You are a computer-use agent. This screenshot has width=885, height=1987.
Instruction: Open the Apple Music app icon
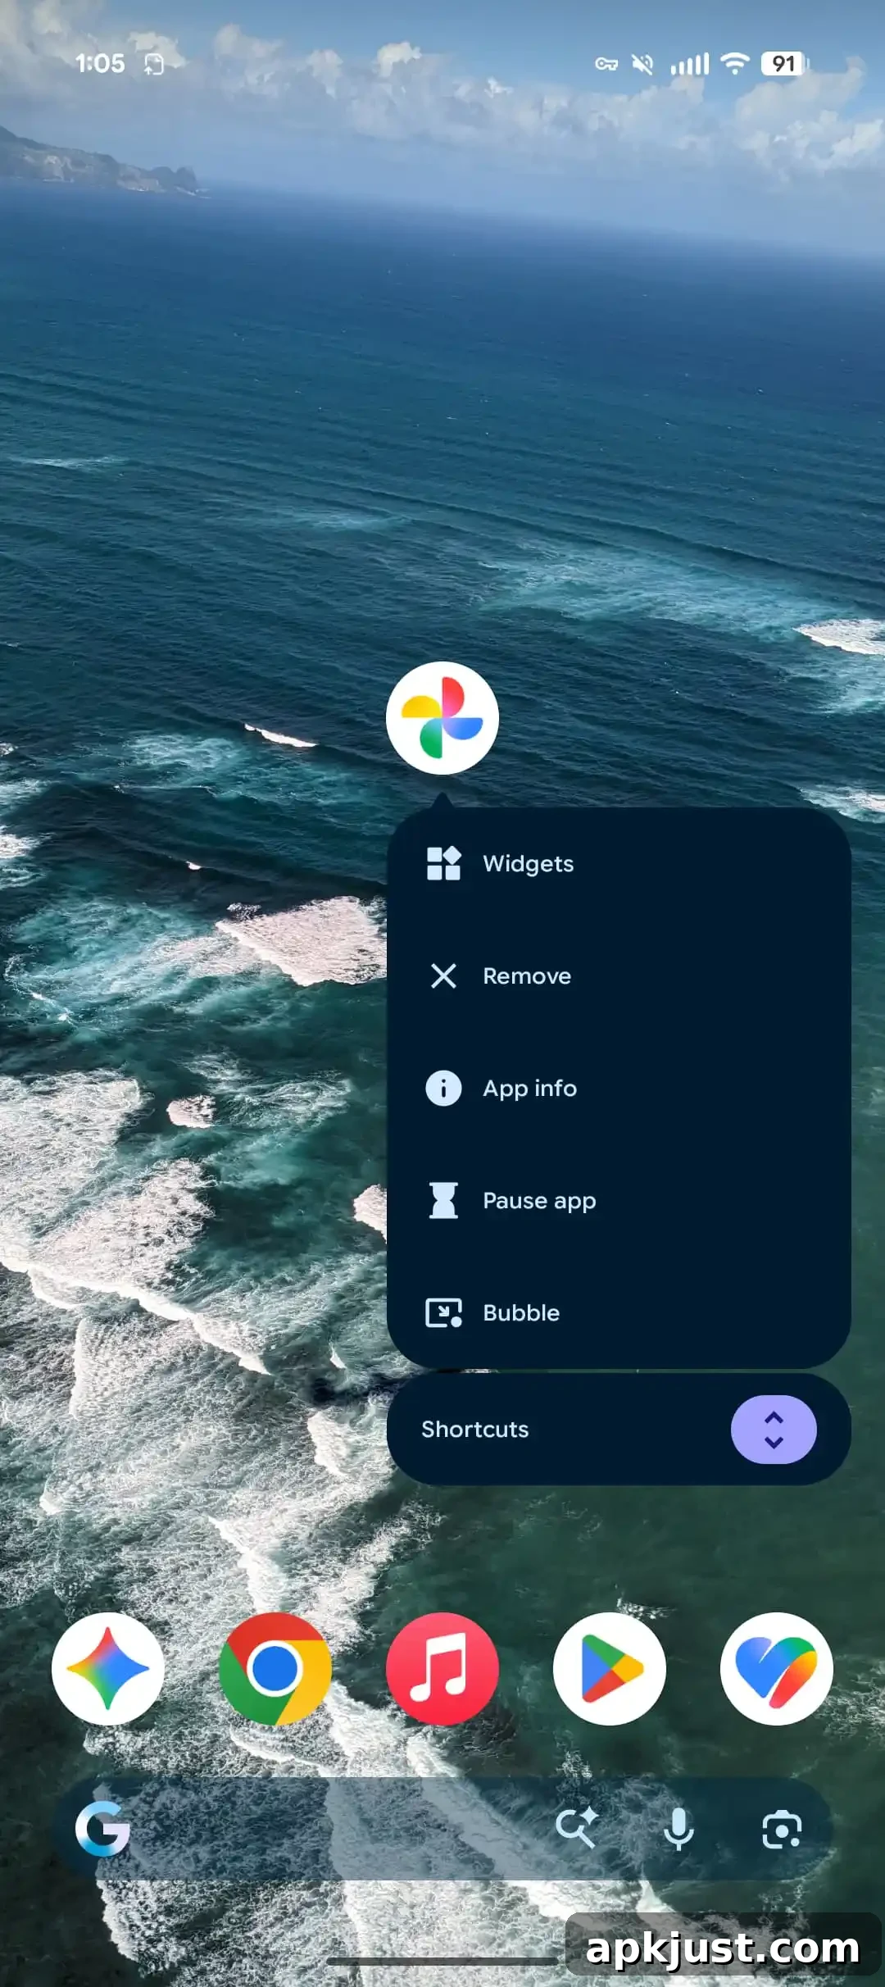coord(442,1669)
